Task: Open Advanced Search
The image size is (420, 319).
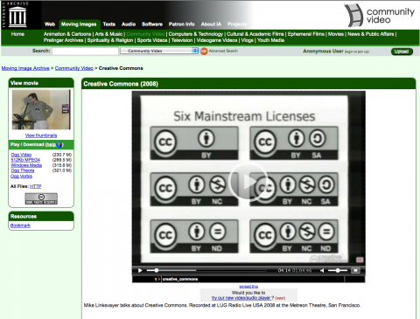Action: point(223,51)
